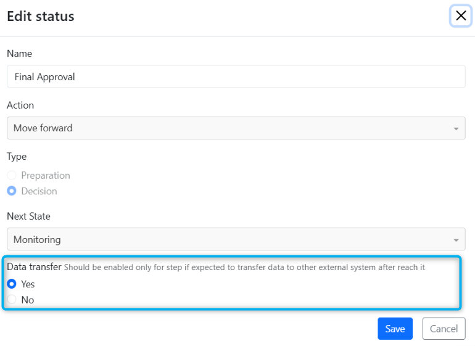Close the Edit status dialog with X
Viewport: 475px width, 346px height.
click(x=460, y=16)
